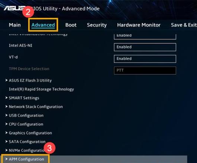Open SATA Configuration submenu
This screenshot has width=197, height=163.
click(x=27, y=142)
